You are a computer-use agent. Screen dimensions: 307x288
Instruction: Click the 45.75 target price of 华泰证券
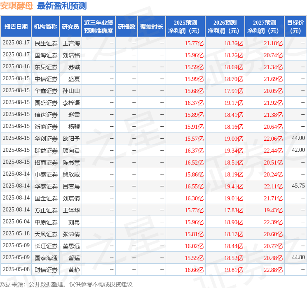point(298,186)
